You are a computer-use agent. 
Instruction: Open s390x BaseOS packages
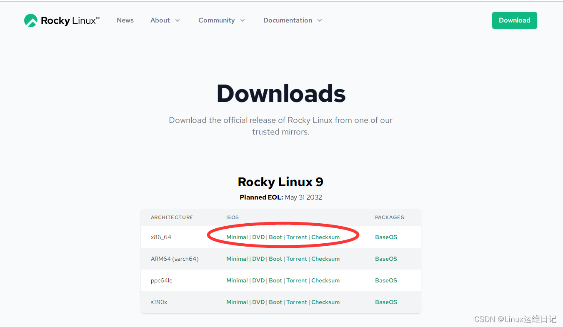tap(386, 302)
